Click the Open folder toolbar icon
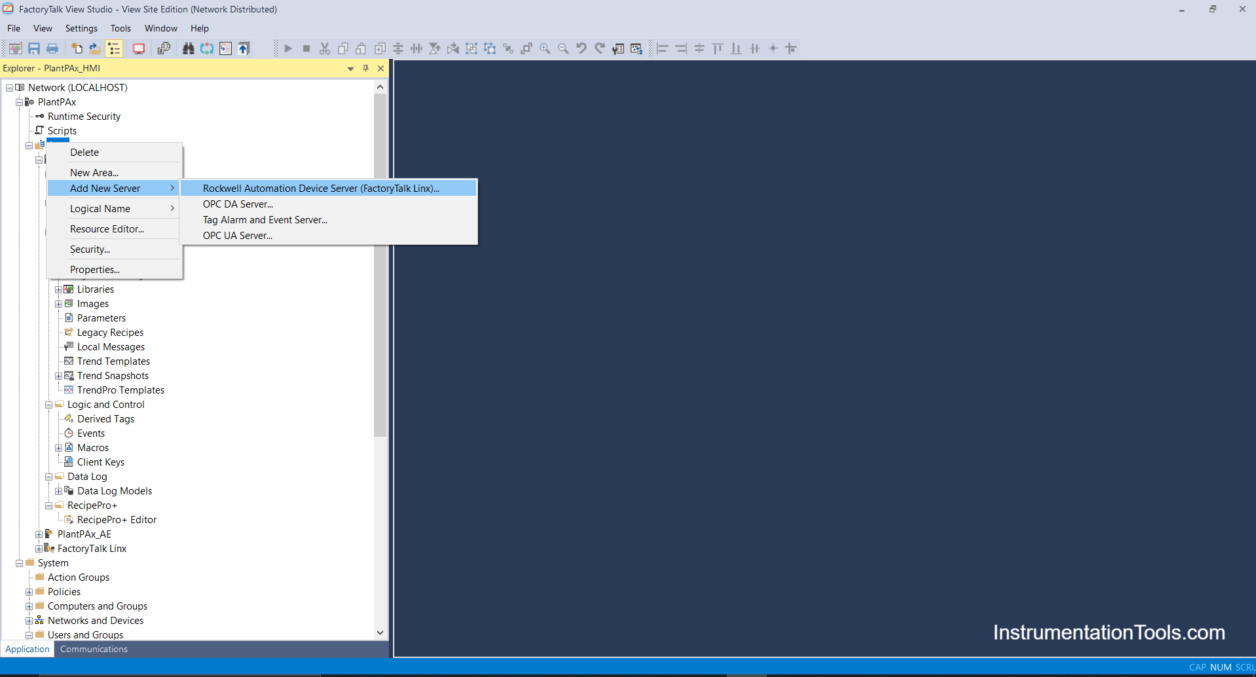 pyautogui.click(x=95, y=48)
